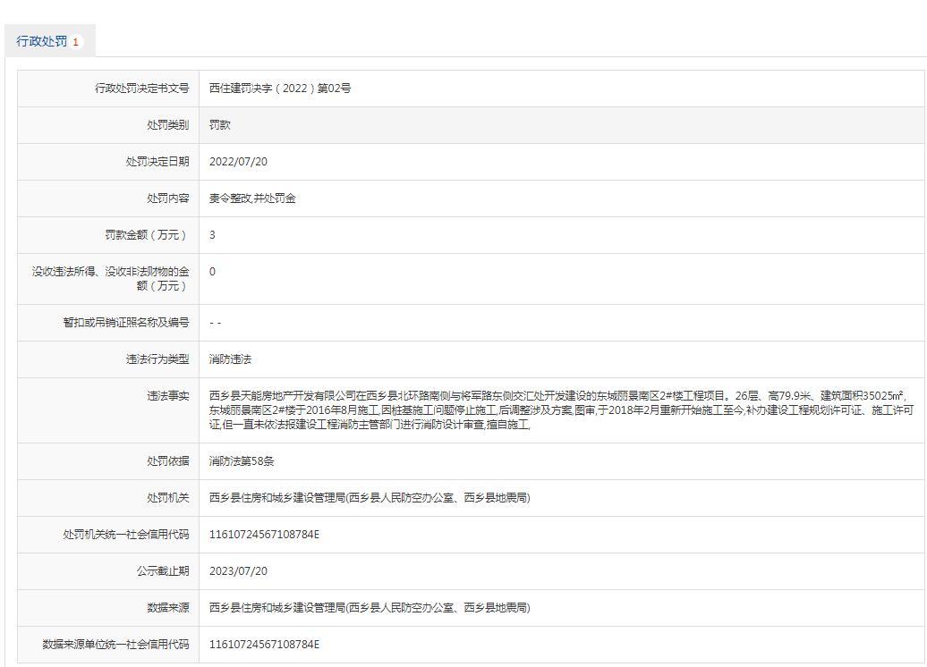The image size is (927, 667).
Task: Select the date 2023/07/20
Action: pyautogui.click(x=238, y=570)
